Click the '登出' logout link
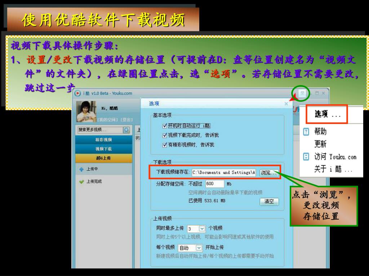 tap(126, 120)
